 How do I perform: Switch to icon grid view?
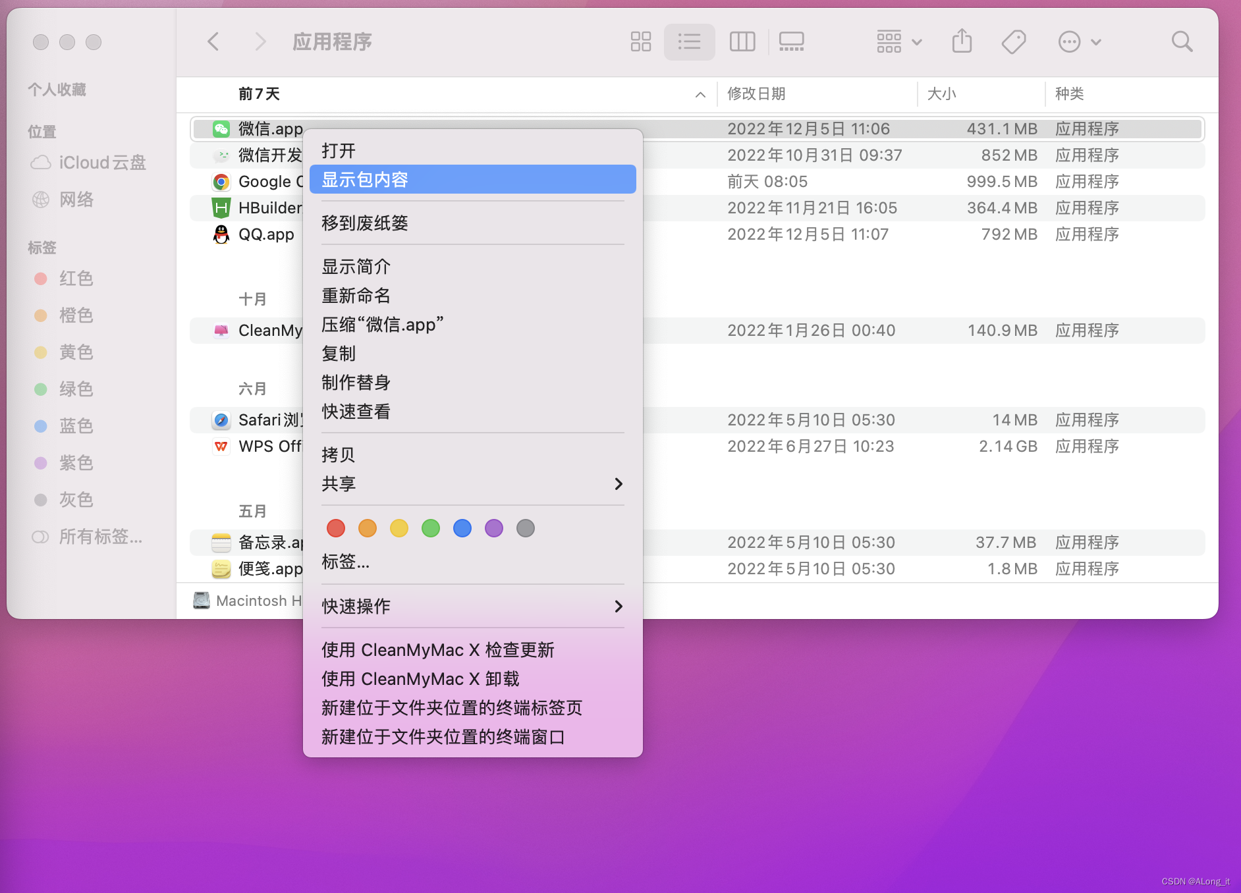tap(640, 42)
